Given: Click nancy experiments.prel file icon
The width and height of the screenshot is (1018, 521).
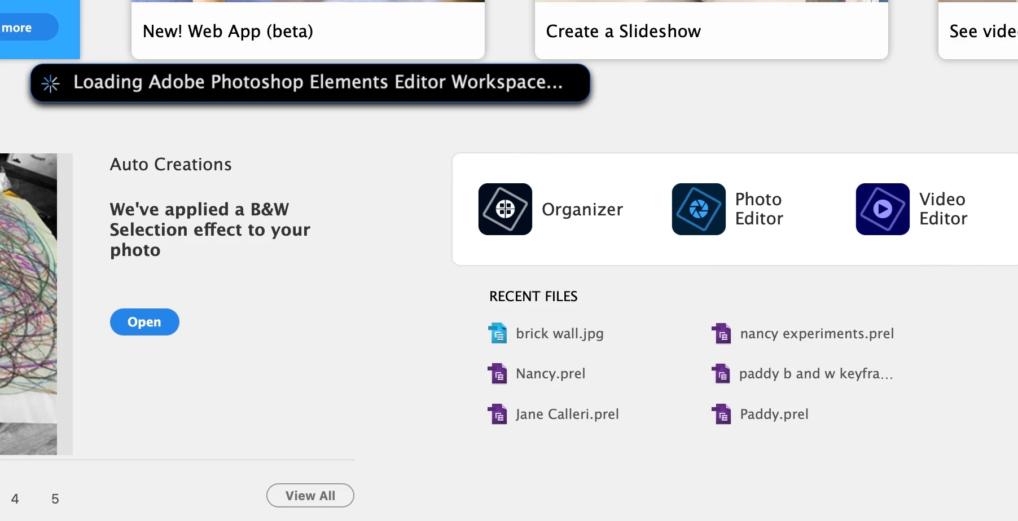Looking at the screenshot, I should tap(722, 333).
